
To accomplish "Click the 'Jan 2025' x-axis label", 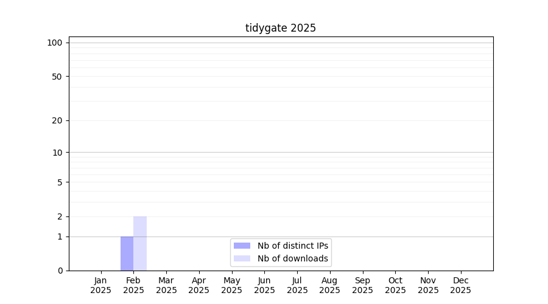I will pos(101,285).
